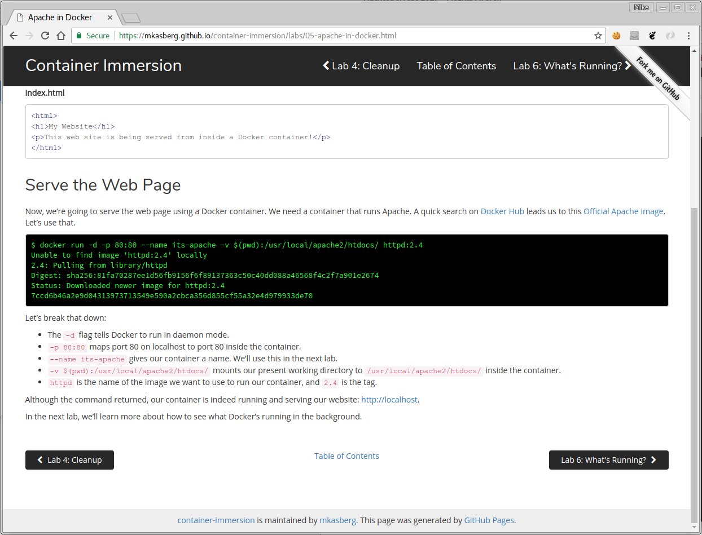Click the page's vertical scrollbar thumb
Viewport: 702px width, 535px height.
pyautogui.click(x=694, y=365)
